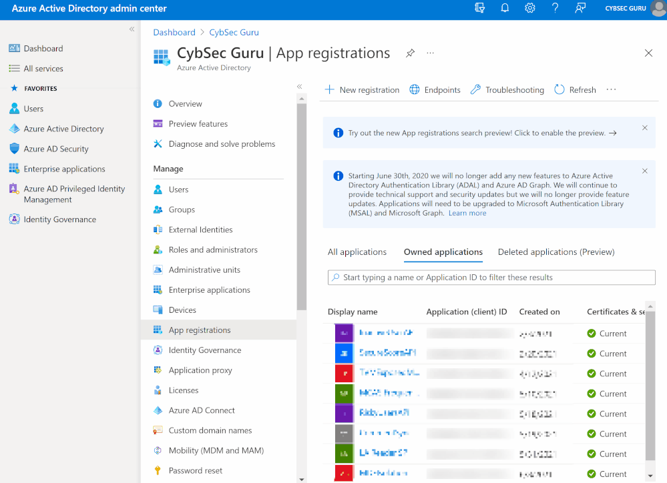
Task: Click the Dashboard breadcrumb link
Action: click(x=174, y=32)
